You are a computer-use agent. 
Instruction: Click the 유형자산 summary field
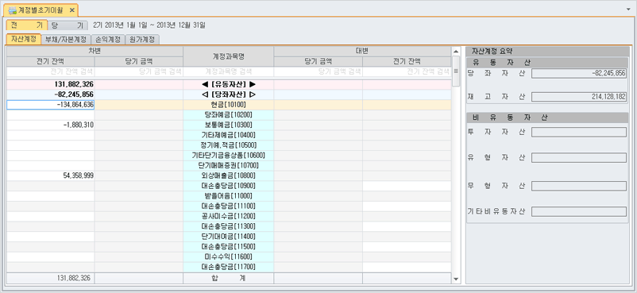(x=579, y=158)
